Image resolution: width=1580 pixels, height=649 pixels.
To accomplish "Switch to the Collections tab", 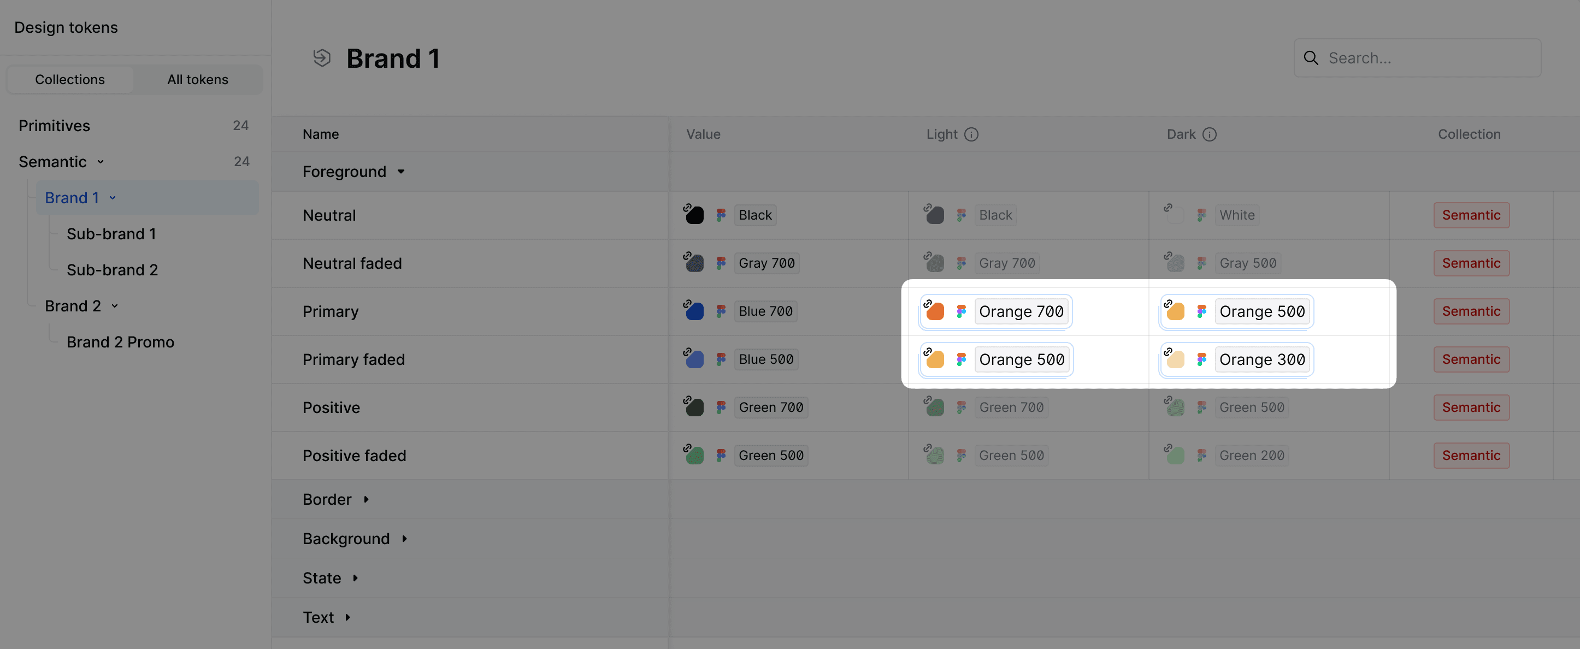I will pos(70,80).
